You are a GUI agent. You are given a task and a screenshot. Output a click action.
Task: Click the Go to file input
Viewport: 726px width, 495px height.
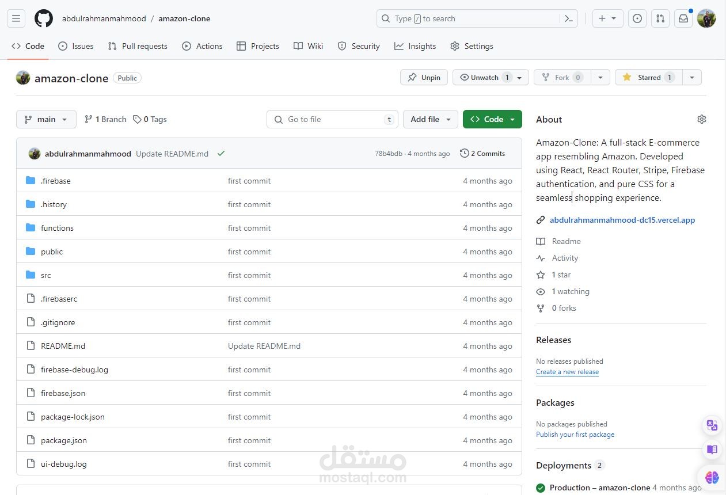tap(332, 119)
